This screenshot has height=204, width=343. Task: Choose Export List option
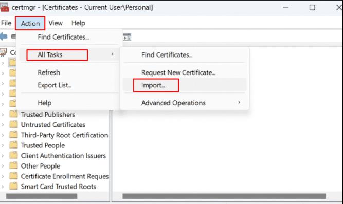click(55, 85)
